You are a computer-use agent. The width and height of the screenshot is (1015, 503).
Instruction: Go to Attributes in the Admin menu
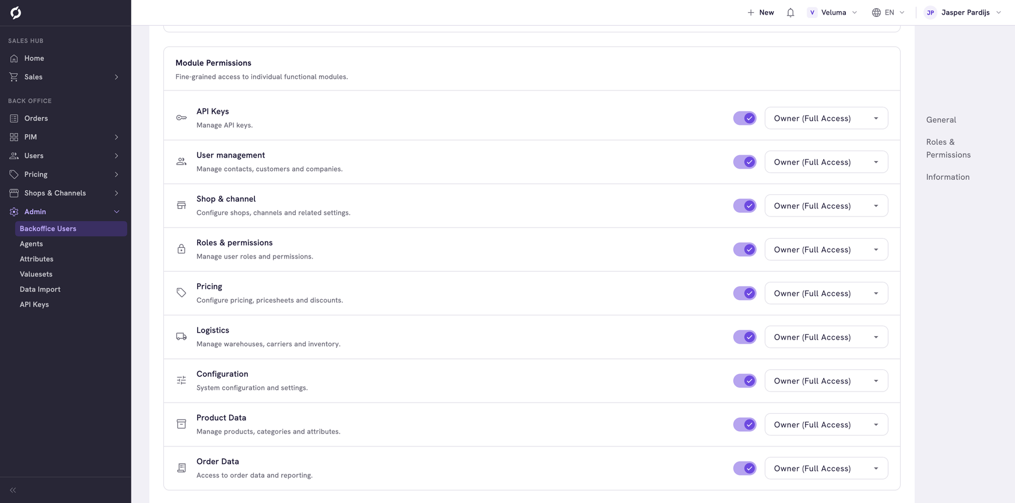(37, 259)
